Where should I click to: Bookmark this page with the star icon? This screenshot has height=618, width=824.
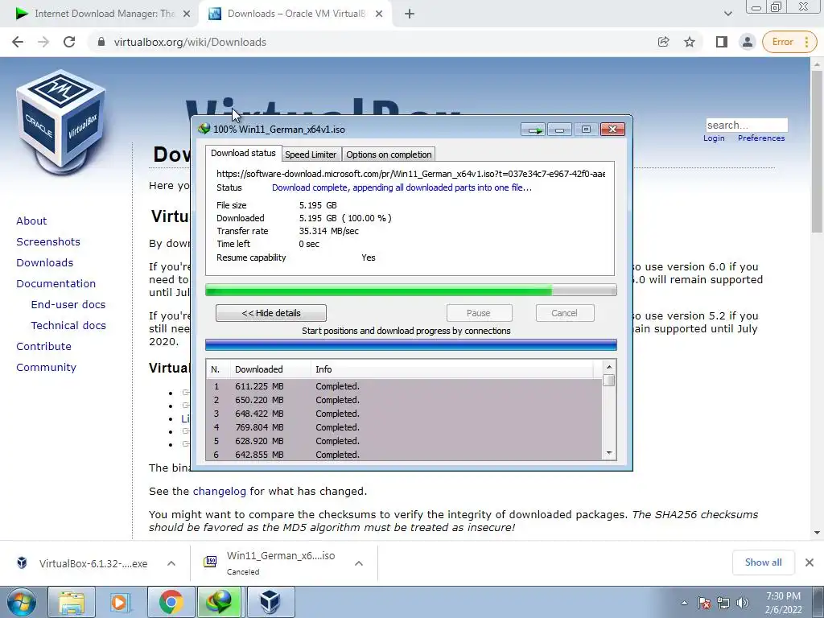(x=690, y=42)
